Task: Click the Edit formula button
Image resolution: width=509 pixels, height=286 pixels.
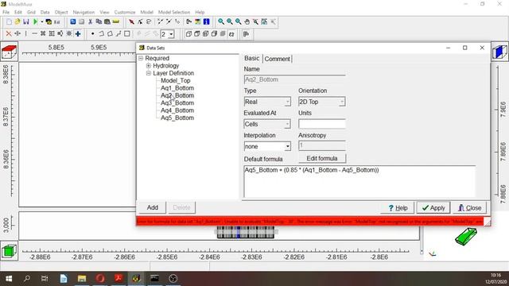Action: [x=322, y=158]
